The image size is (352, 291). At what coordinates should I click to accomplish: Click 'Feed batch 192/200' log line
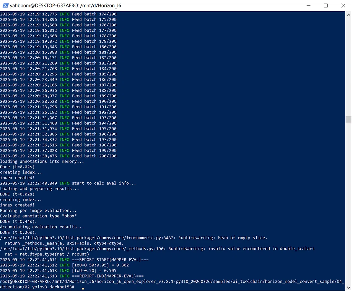pyautogui.click(x=58, y=112)
